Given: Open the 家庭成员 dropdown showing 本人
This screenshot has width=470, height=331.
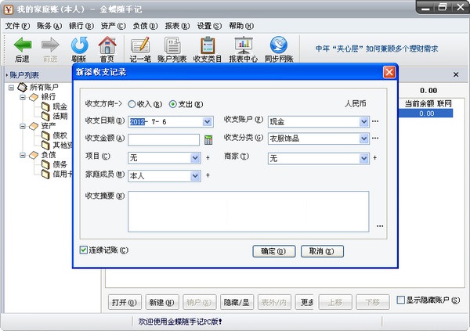Looking at the screenshot, I should [x=195, y=175].
